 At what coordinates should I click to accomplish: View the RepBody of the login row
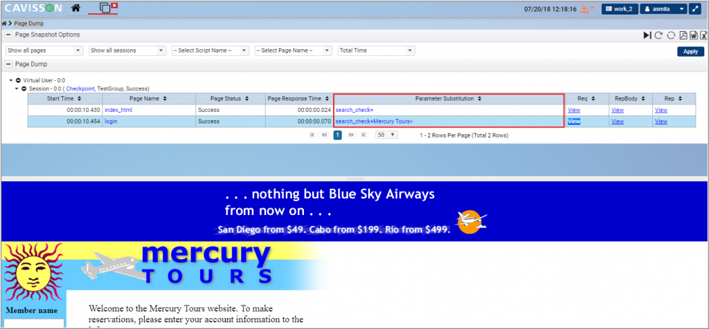(x=617, y=122)
